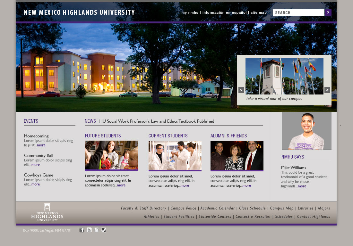
Task: Click the Facebook icon in the footer
Action: (82, 230)
